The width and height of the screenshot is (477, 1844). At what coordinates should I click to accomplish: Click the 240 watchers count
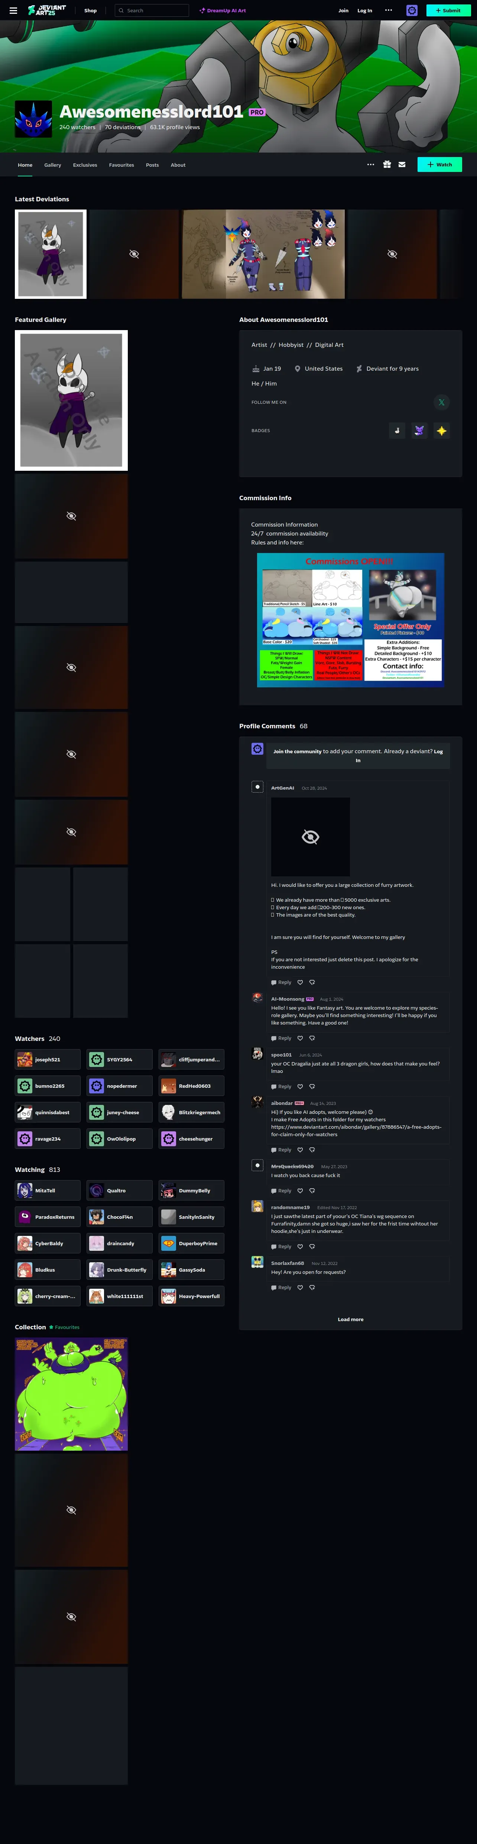(x=77, y=127)
